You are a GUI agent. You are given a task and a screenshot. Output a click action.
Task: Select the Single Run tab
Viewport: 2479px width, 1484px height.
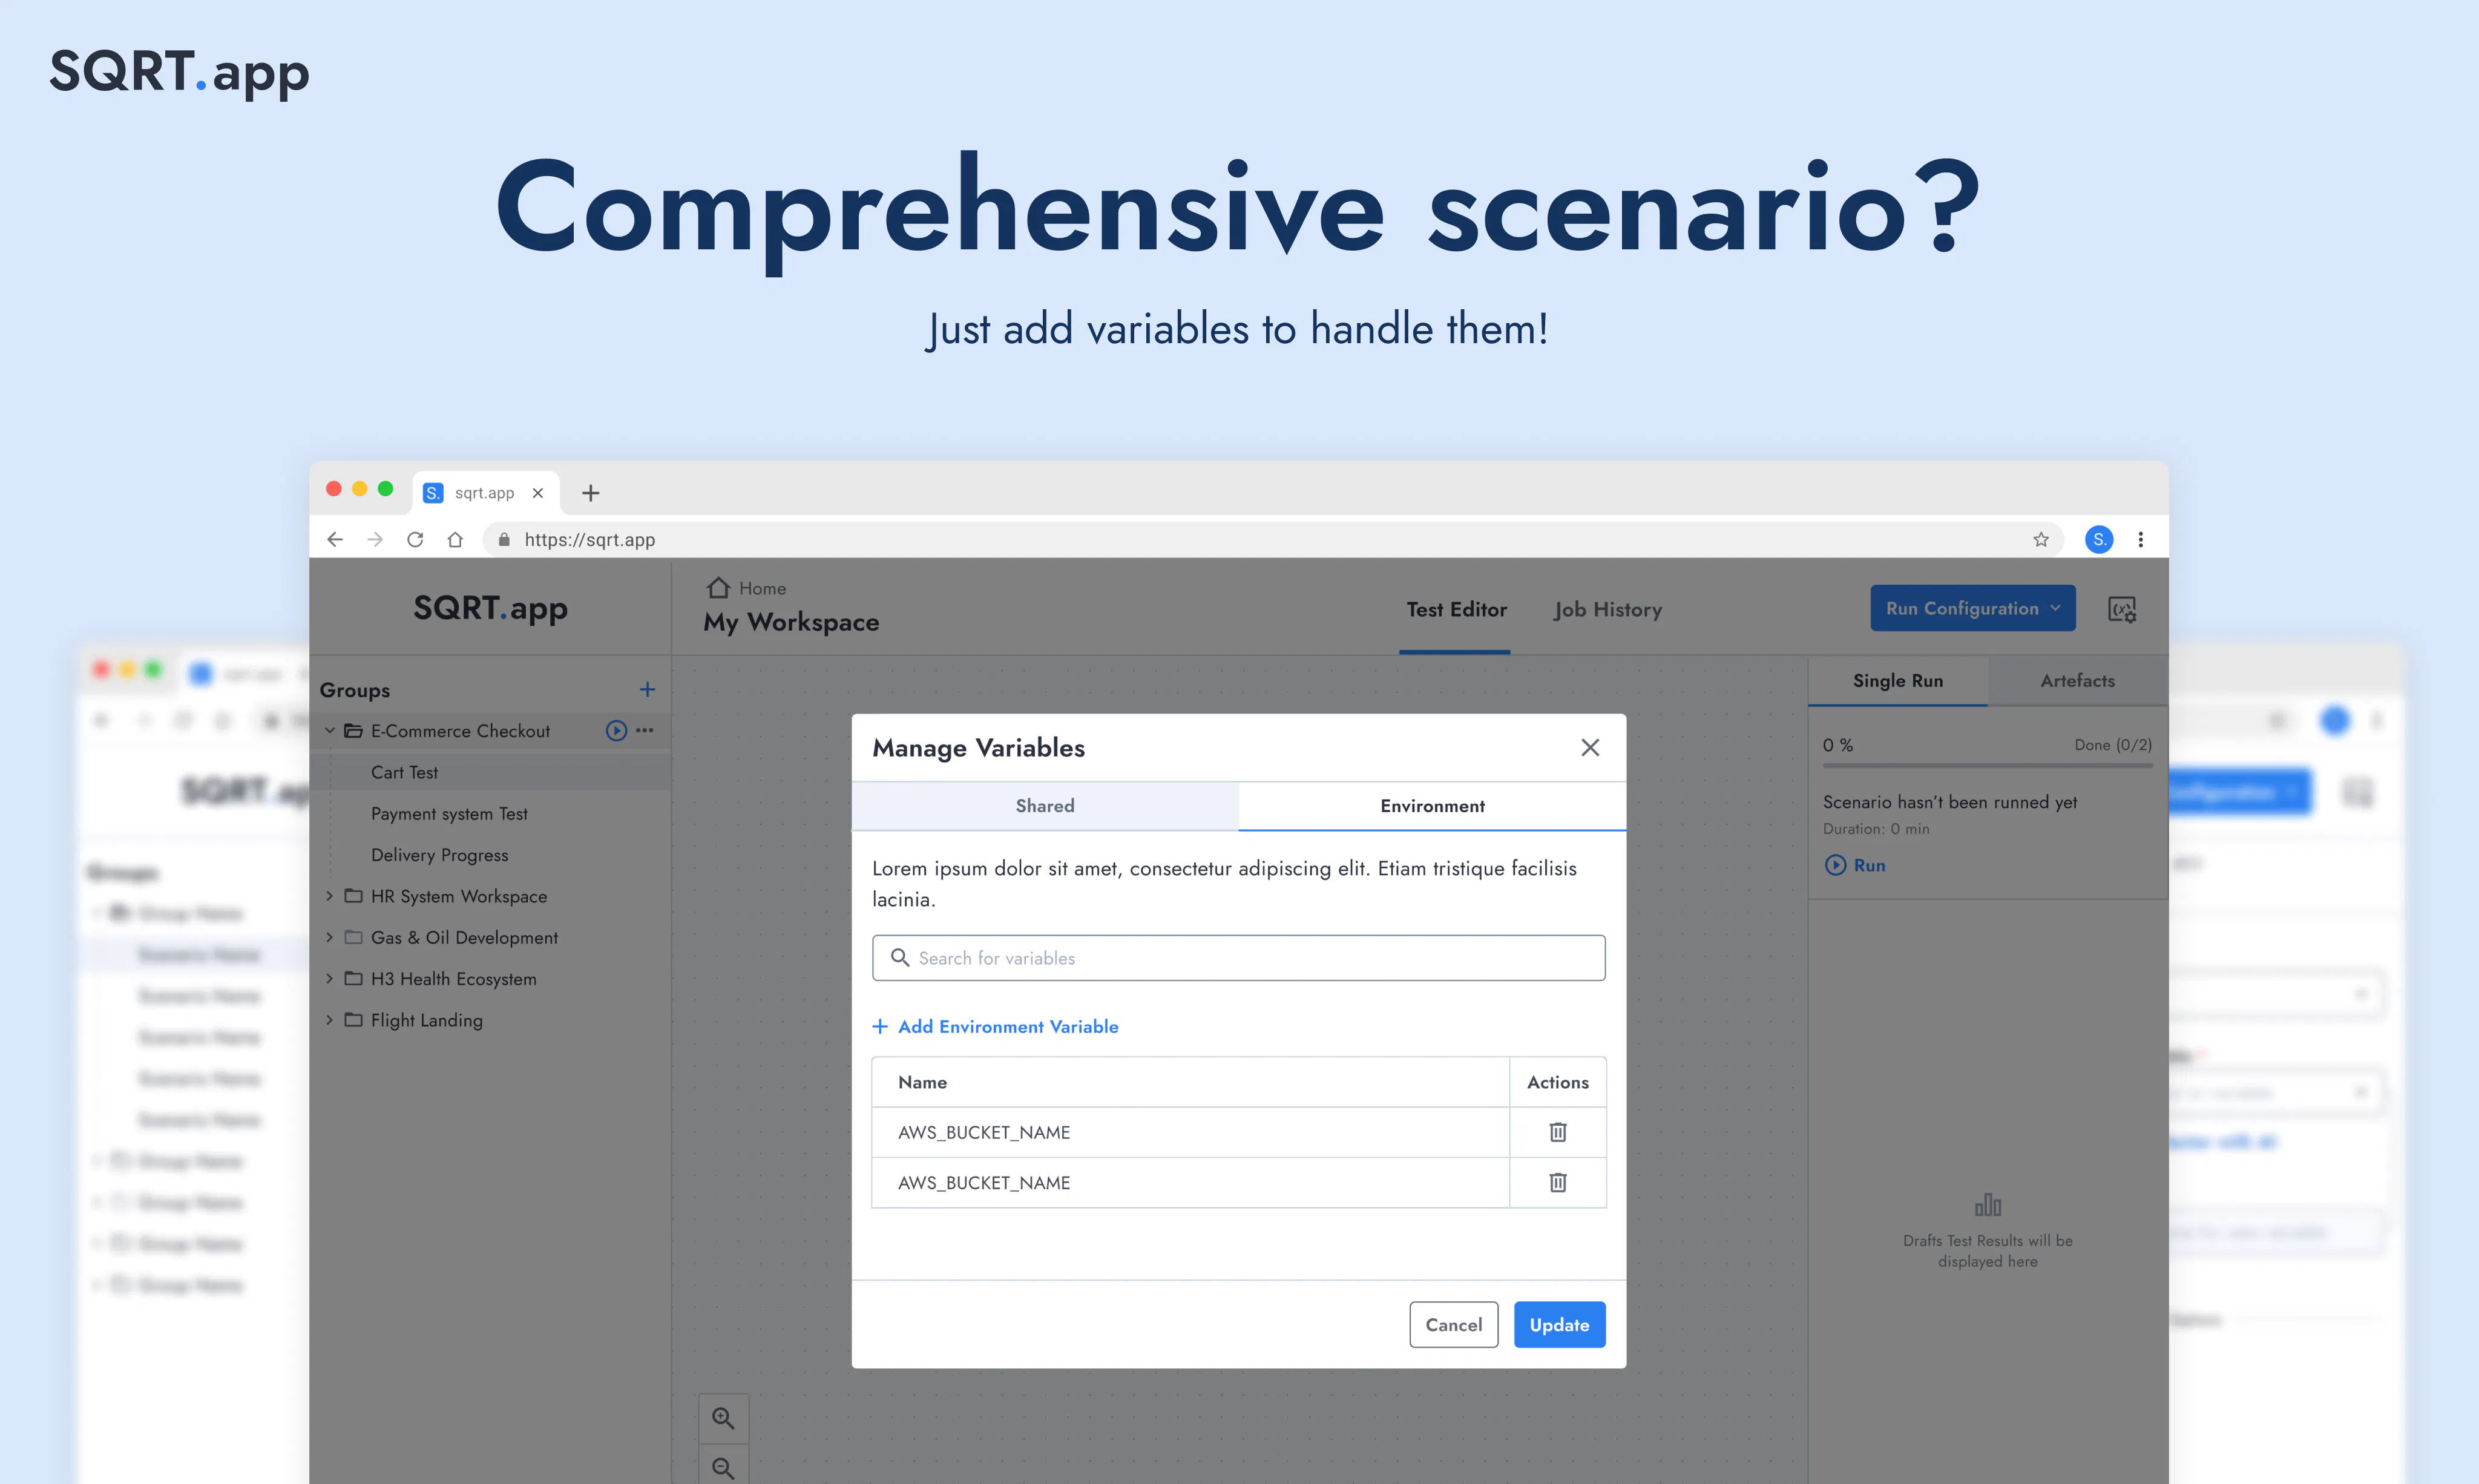(x=1898, y=681)
